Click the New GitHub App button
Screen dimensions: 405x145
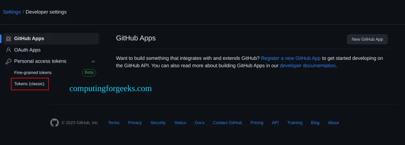tap(367, 39)
